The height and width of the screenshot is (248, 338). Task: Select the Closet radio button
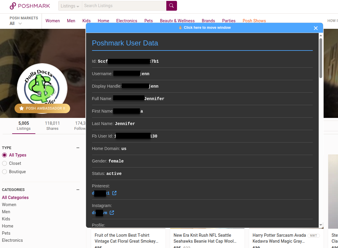[x=4, y=163]
